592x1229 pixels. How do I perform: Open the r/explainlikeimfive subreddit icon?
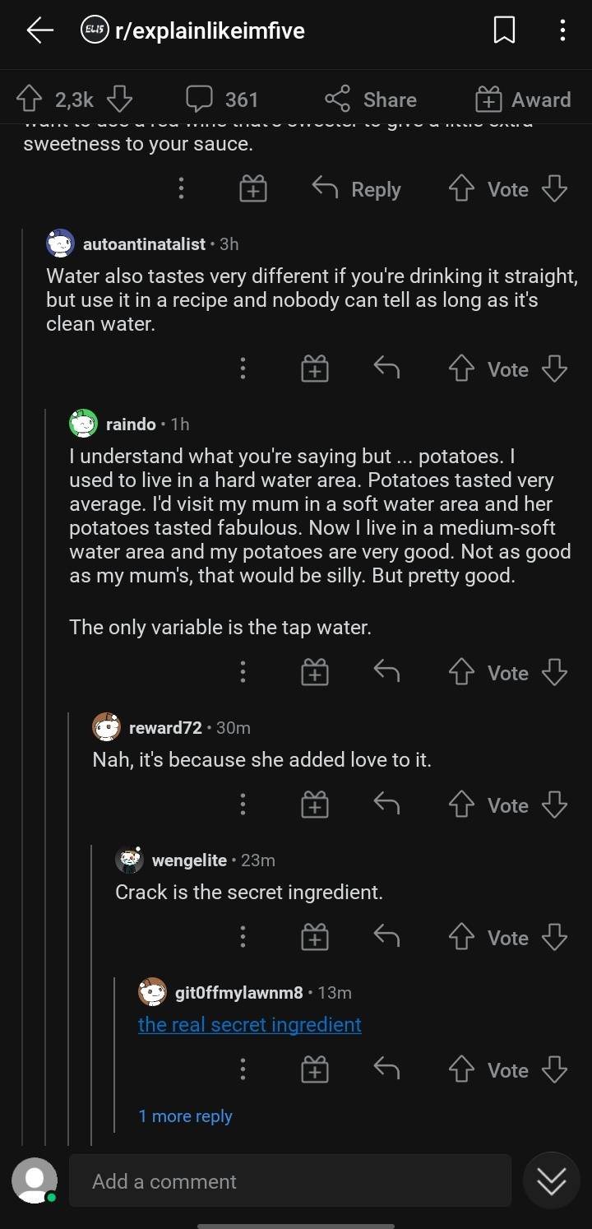(92, 31)
